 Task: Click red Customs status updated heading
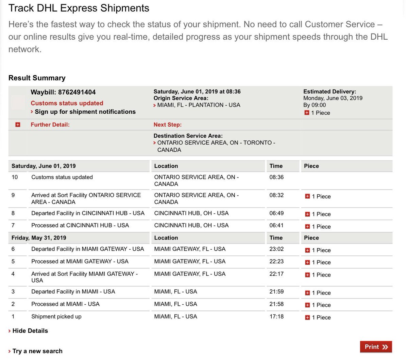pyautogui.click(x=67, y=103)
